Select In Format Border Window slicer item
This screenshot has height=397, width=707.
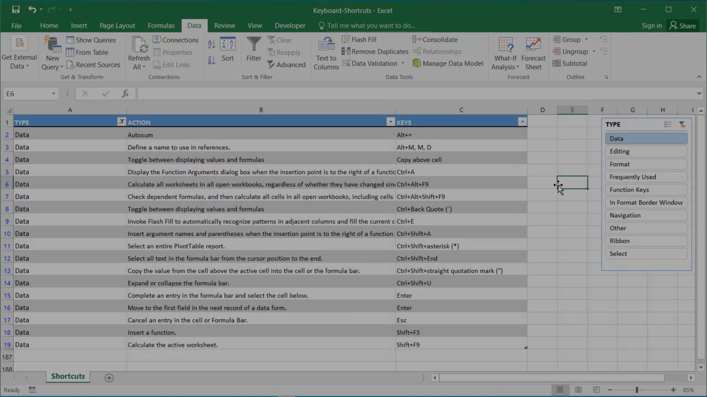[x=646, y=202]
